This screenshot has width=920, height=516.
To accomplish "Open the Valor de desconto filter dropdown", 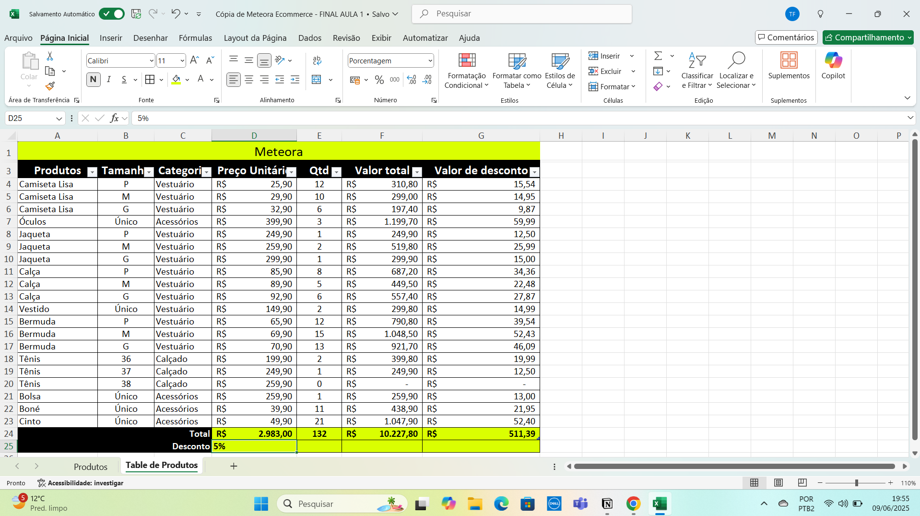I will [534, 172].
